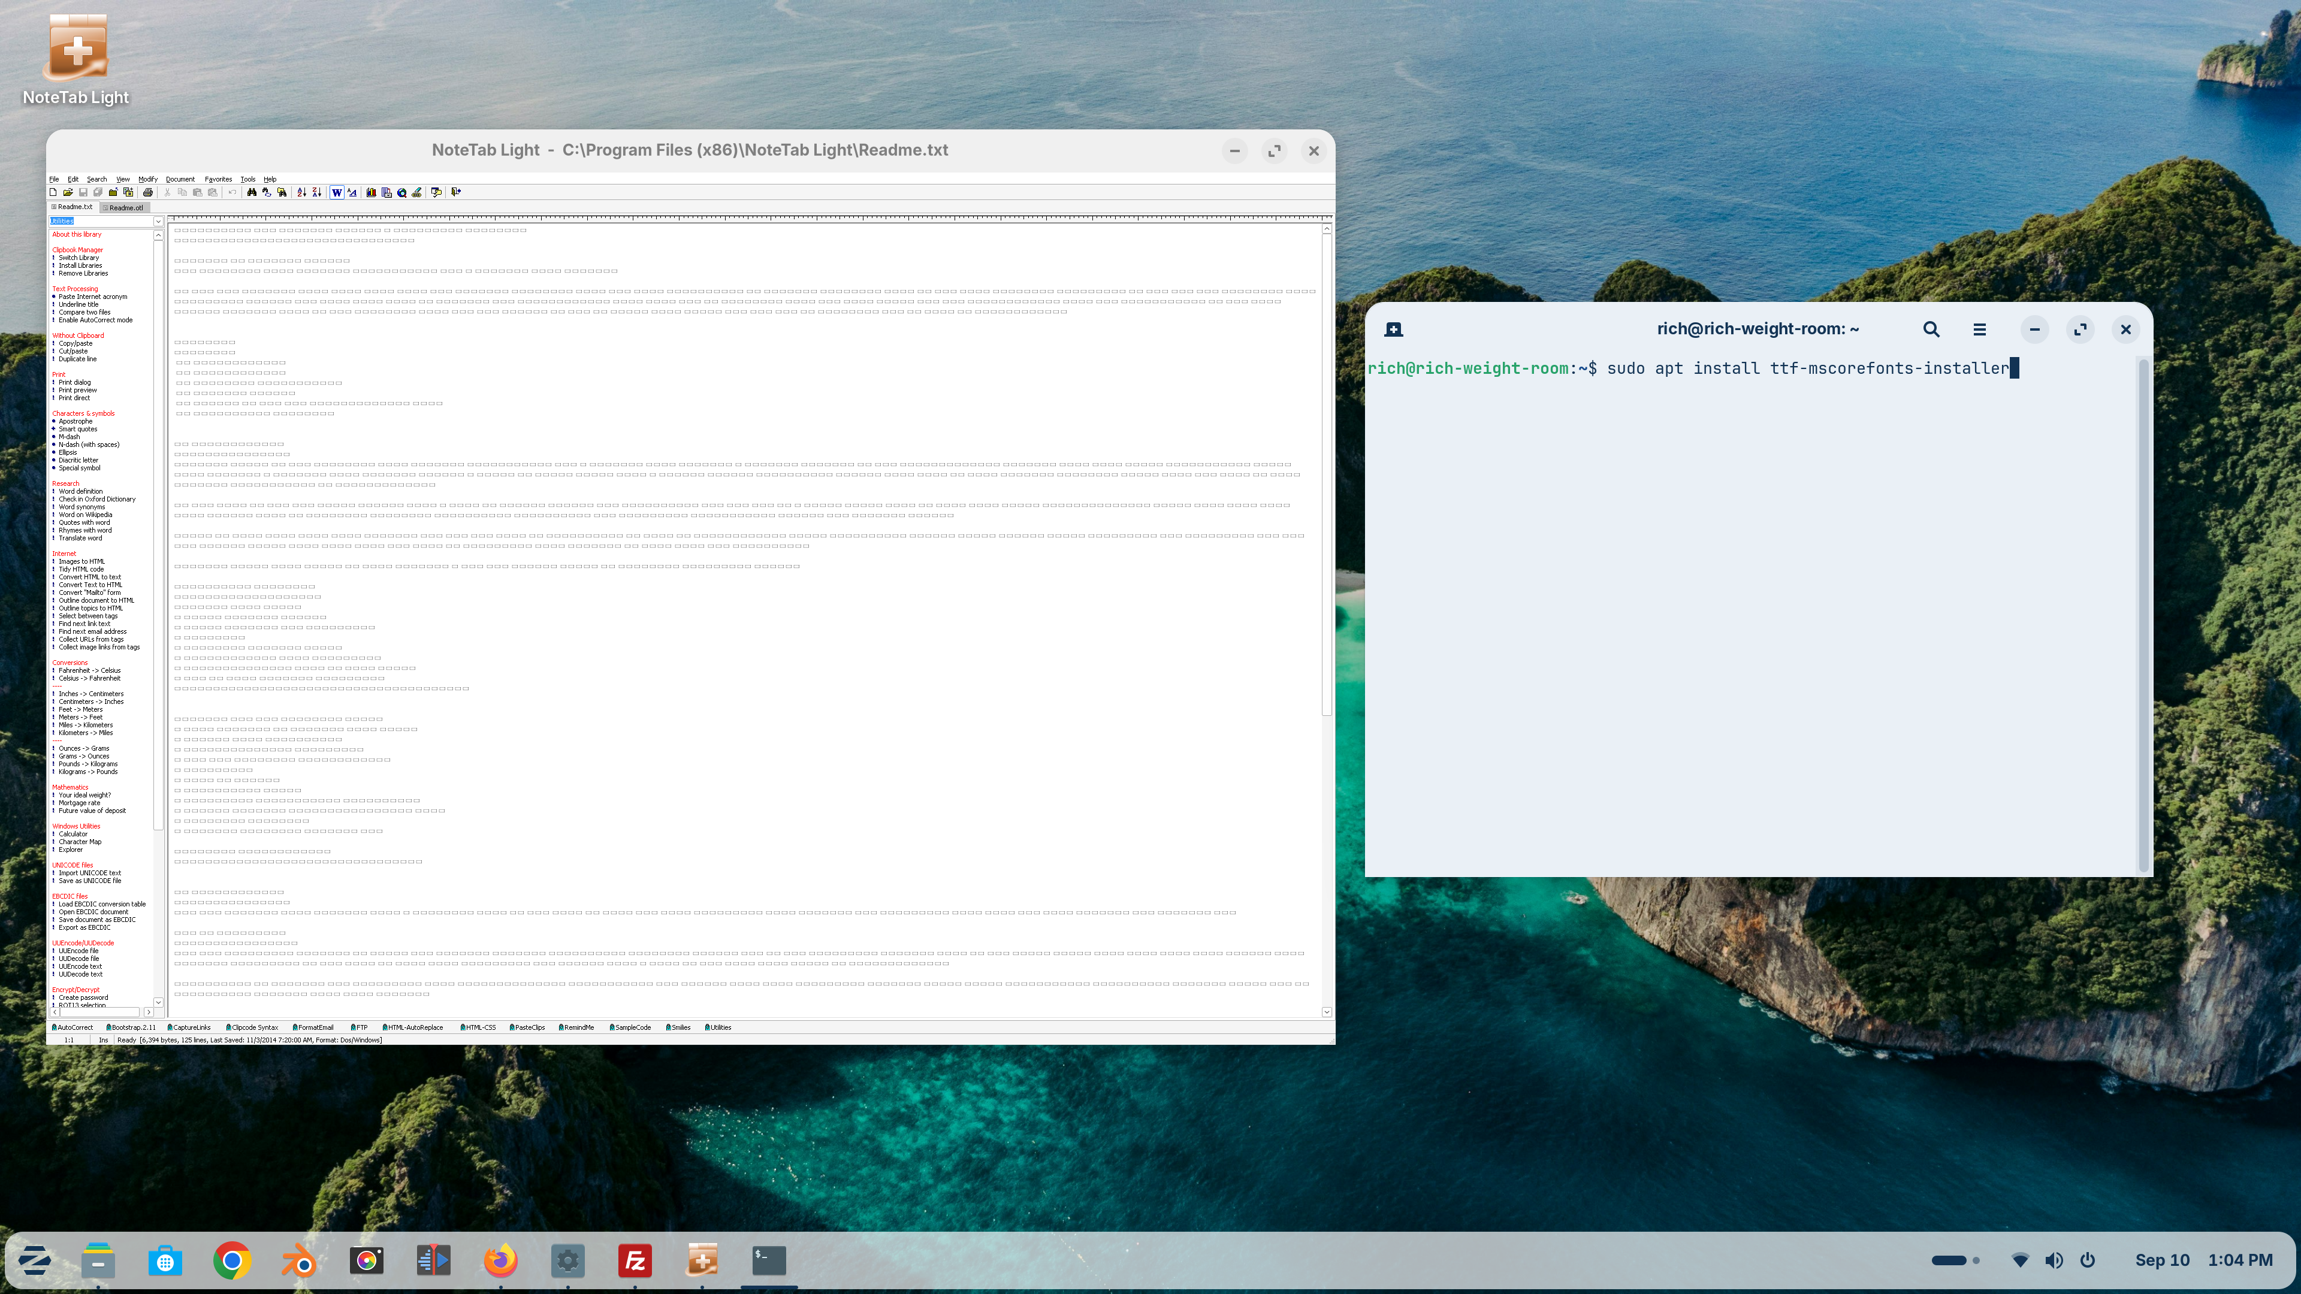
Task: Open the File menu in NoteTab
Action: pyautogui.click(x=53, y=179)
